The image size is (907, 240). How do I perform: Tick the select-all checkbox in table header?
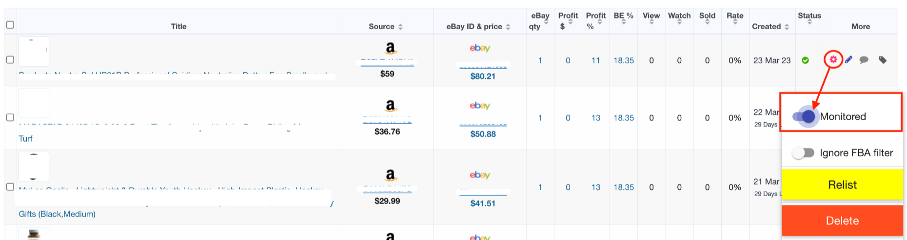click(10, 24)
